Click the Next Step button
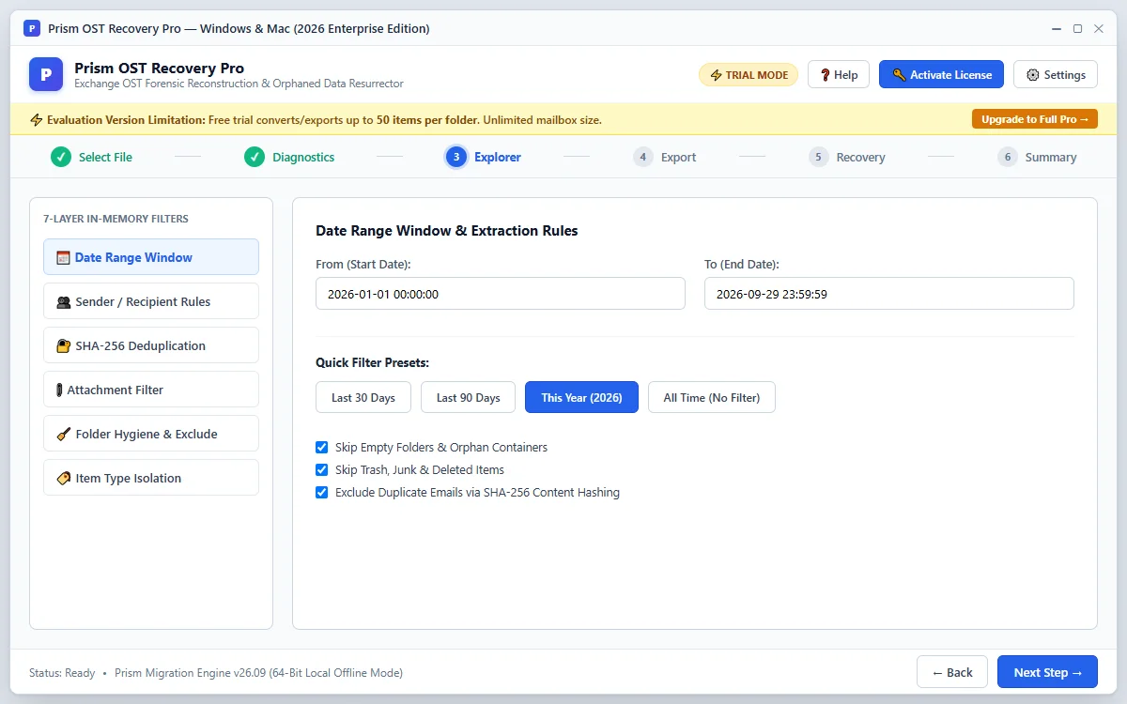1127x704 pixels. click(x=1047, y=672)
